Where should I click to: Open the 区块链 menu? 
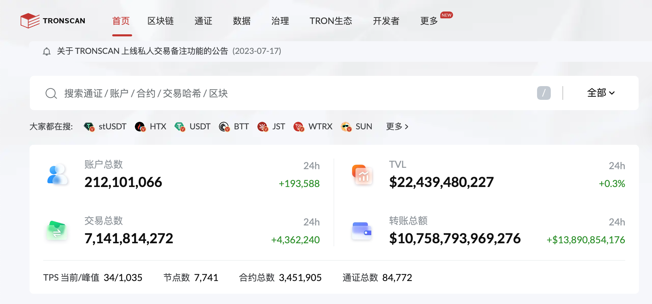(x=161, y=21)
